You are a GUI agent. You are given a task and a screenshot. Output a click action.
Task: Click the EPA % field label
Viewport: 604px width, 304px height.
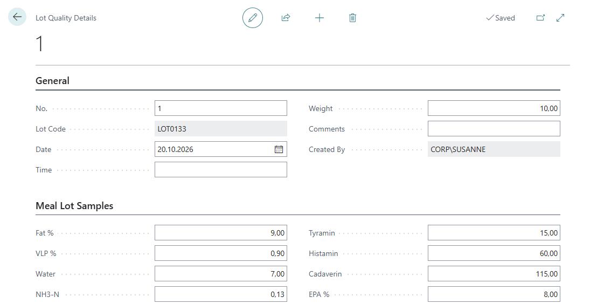point(319,294)
